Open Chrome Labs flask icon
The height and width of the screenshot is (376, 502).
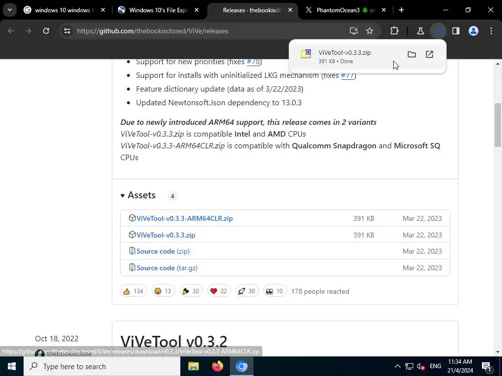click(x=420, y=31)
